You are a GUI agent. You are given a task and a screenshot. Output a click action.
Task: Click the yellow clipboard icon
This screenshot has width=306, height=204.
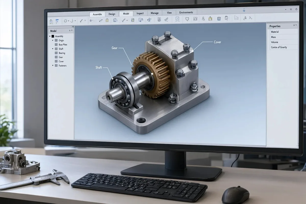coord(107,20)
